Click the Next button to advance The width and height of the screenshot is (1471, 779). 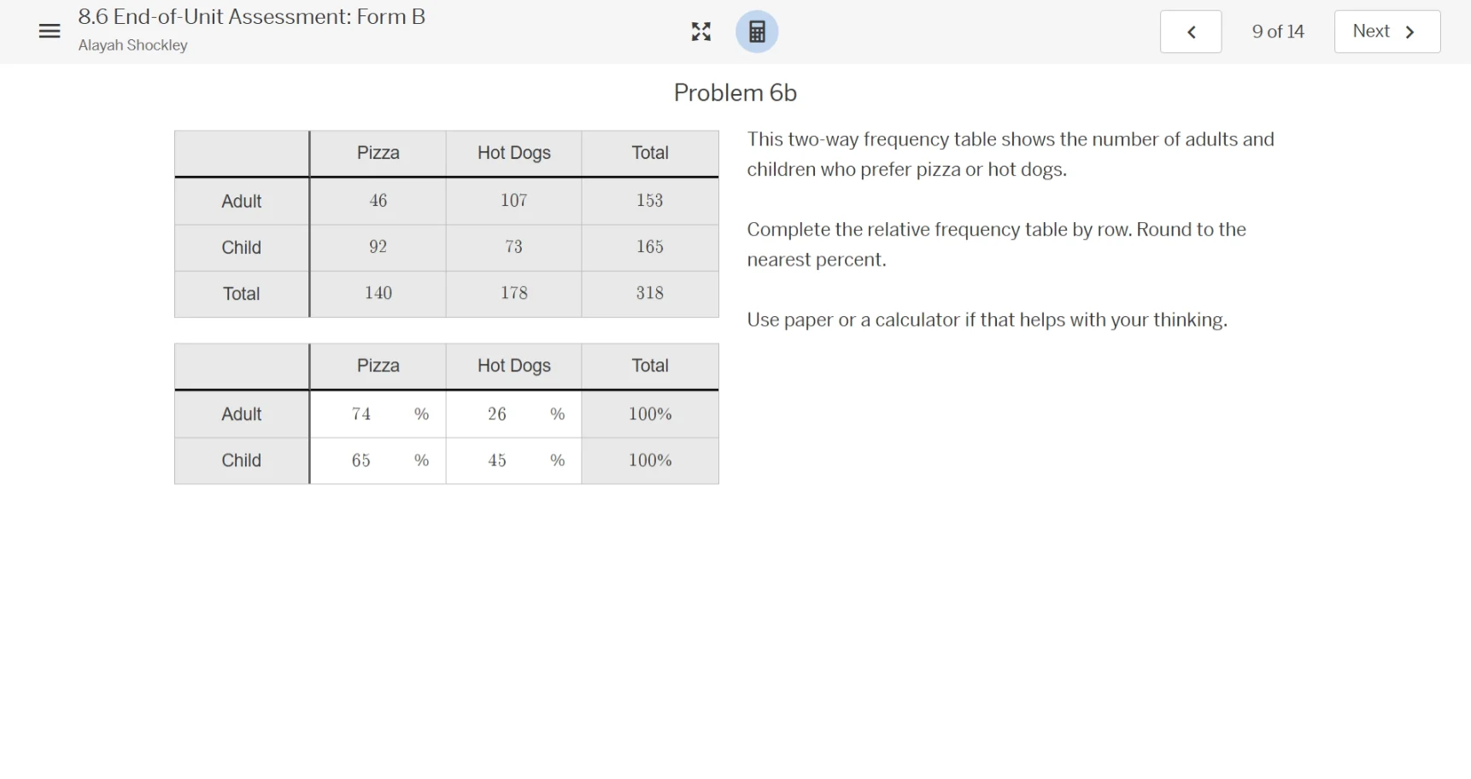1386,31
